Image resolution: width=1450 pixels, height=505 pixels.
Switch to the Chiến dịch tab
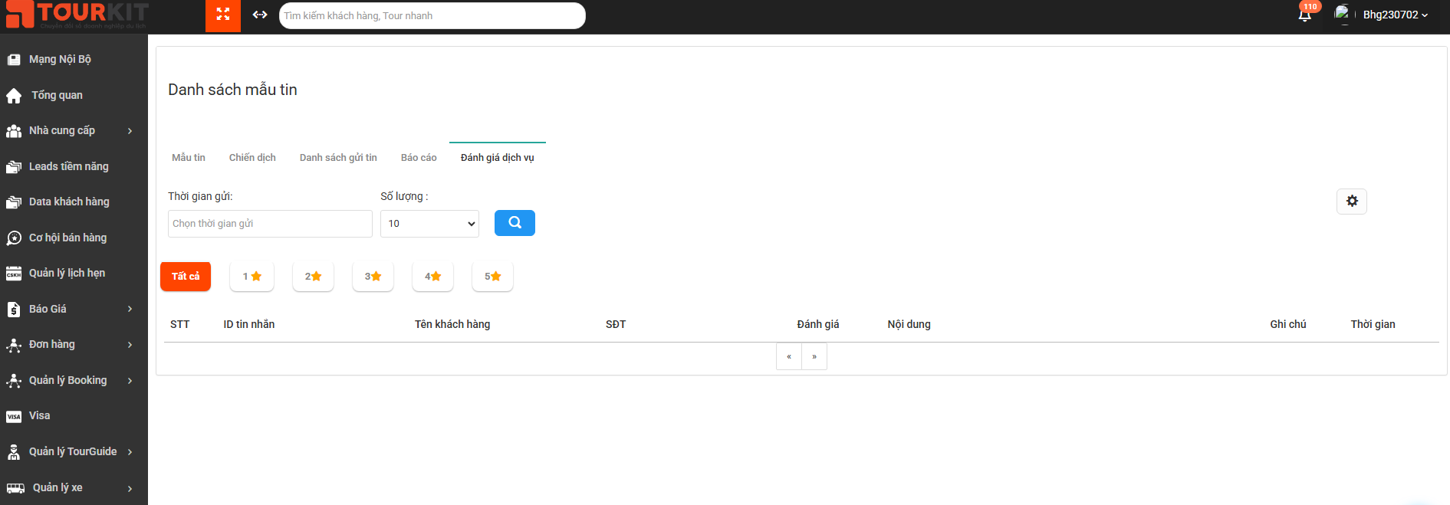[x=252, y=158]
